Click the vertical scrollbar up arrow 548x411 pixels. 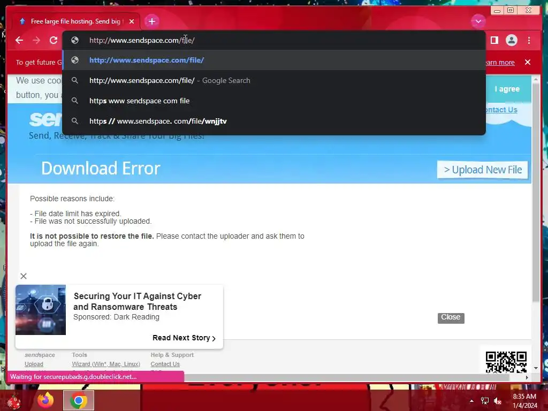(536, 80)
